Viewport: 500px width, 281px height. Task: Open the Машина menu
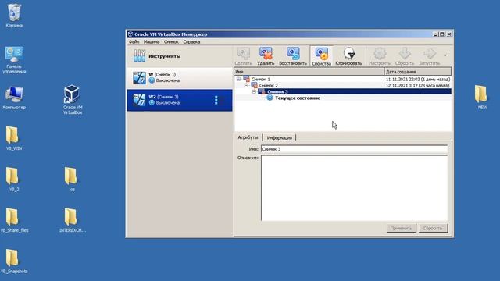coord(152,41)
